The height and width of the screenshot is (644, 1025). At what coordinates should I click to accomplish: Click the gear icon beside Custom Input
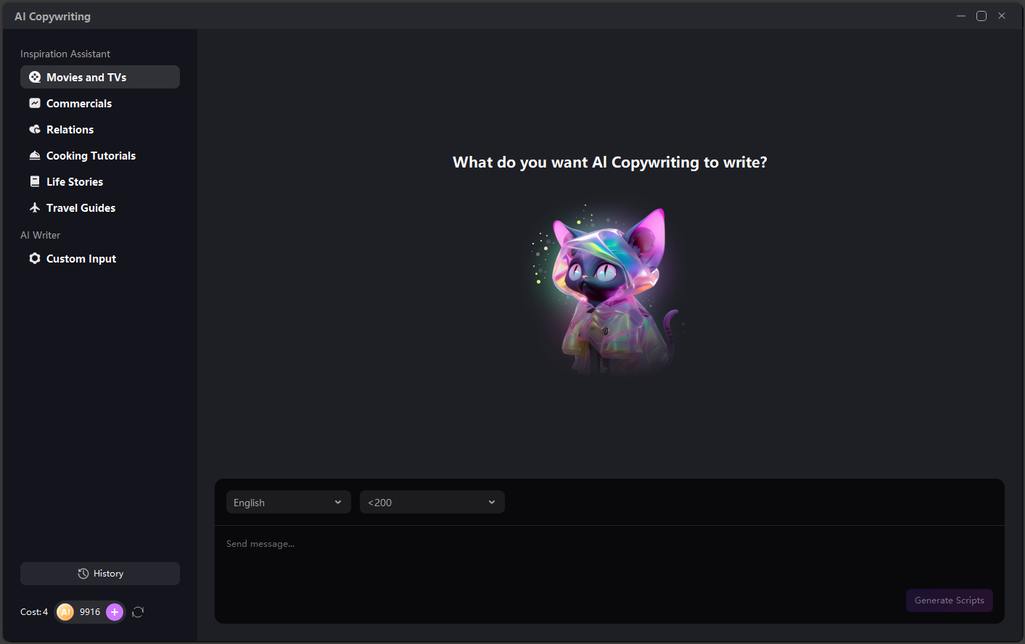pos(35,258)
